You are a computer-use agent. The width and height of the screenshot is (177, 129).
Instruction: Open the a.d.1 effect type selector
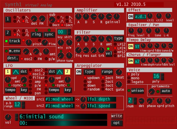pyautogui.click(x=140, y=17)
